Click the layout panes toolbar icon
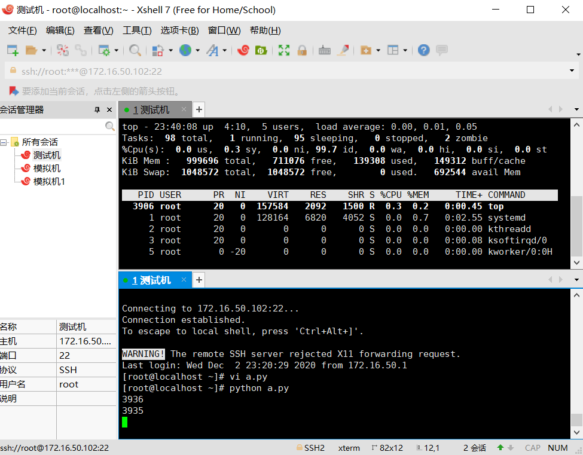 (x=393, y=50)
